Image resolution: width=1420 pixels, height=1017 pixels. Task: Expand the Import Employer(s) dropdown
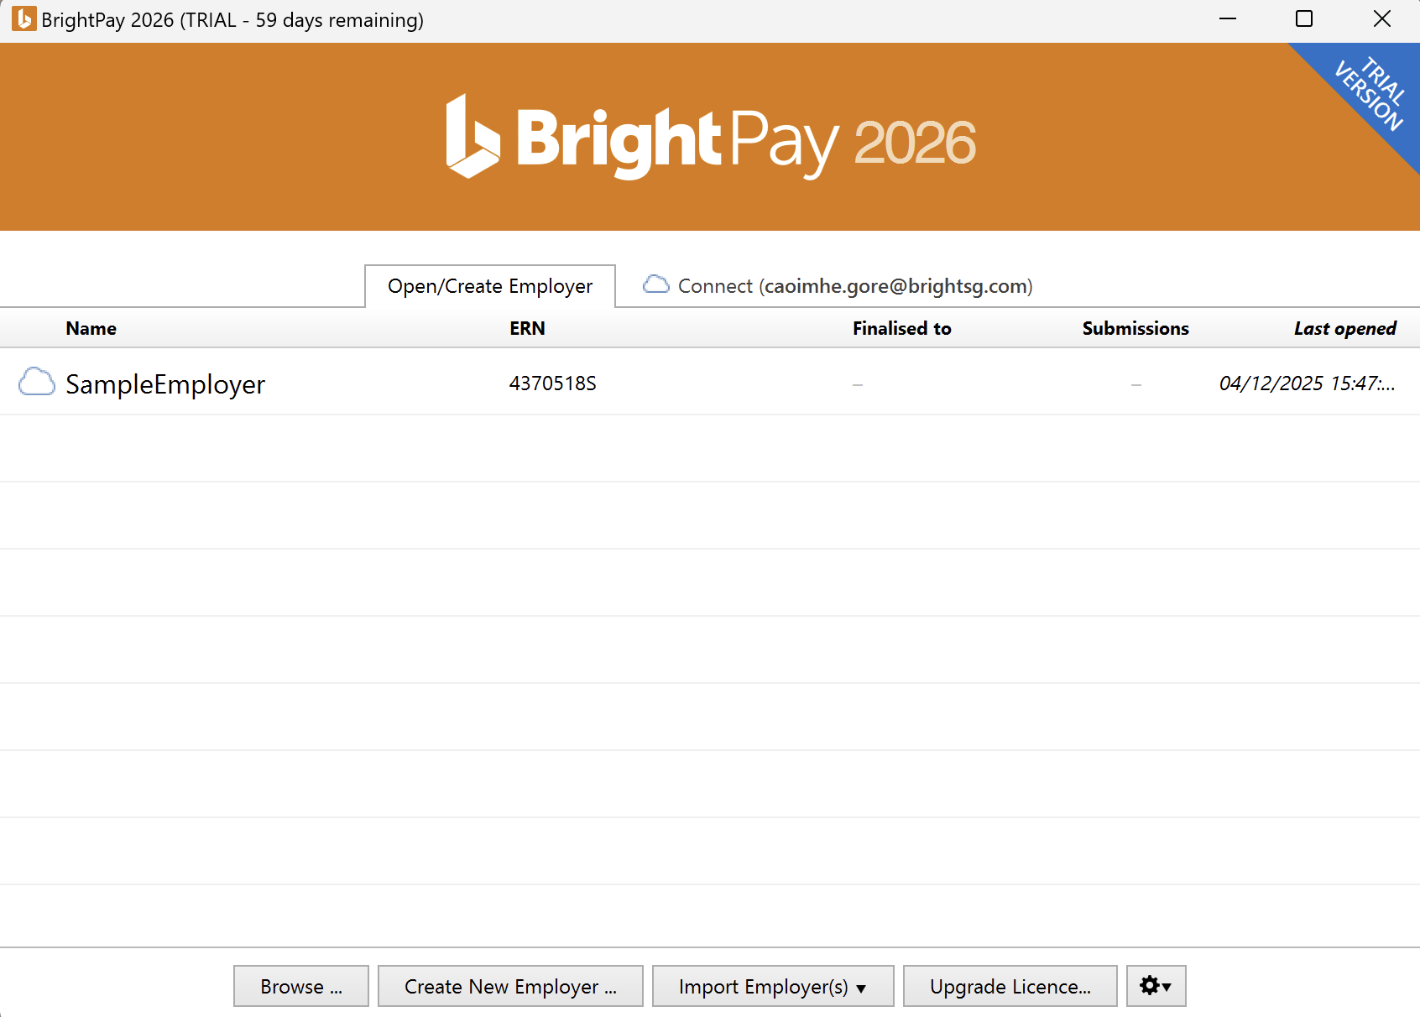(772, 986)
